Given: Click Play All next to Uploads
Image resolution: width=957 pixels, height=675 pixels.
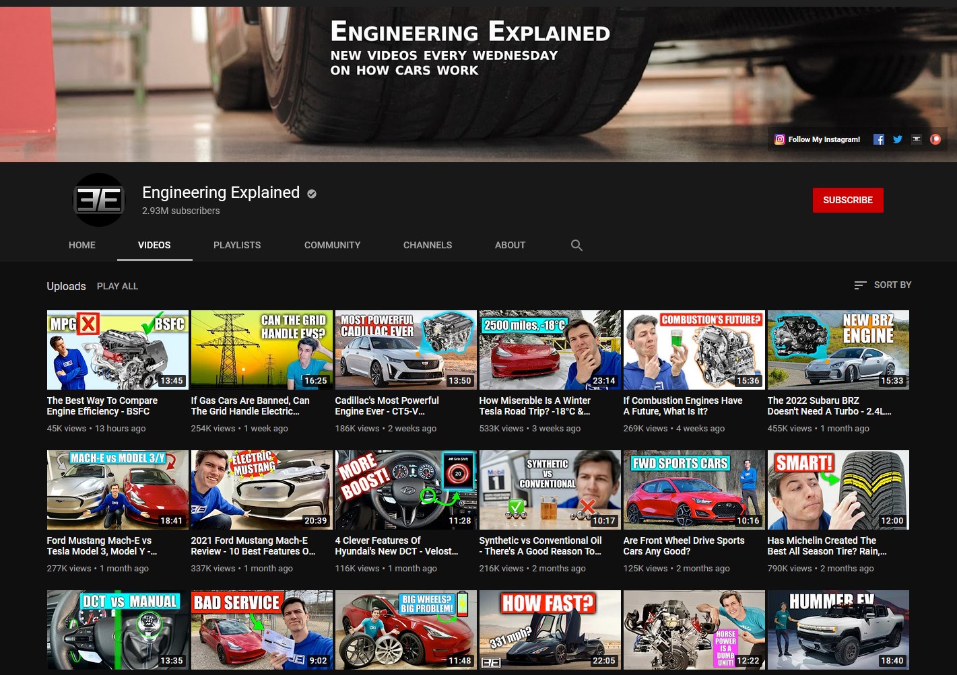Looking at the screenshot, I should [x=117, y=286].
